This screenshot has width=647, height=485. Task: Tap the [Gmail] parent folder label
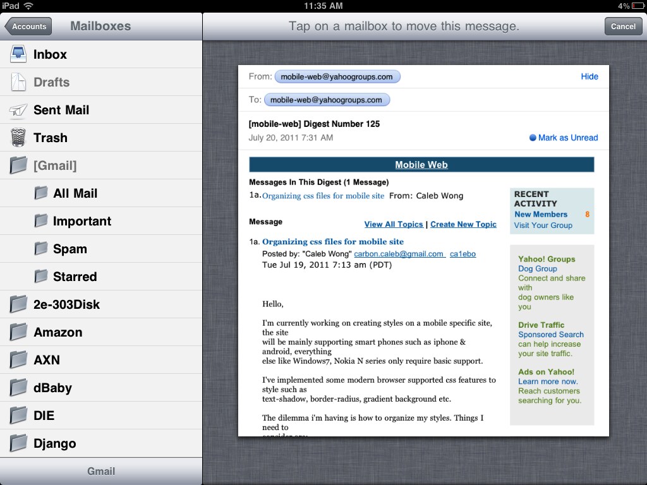coord(55,165)
